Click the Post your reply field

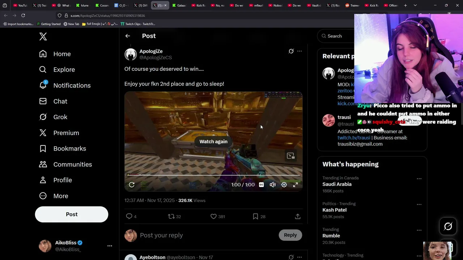coord(207,235)
